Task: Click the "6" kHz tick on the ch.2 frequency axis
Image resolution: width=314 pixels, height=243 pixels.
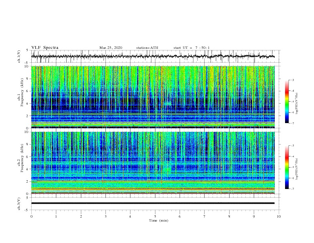Action: click(28, 157)
